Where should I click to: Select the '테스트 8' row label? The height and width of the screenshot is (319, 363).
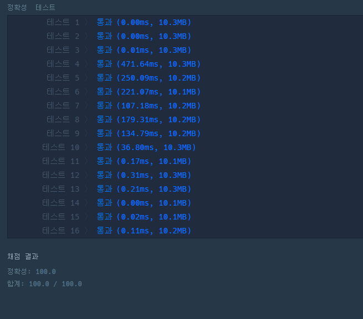click(x=63, y=119)
